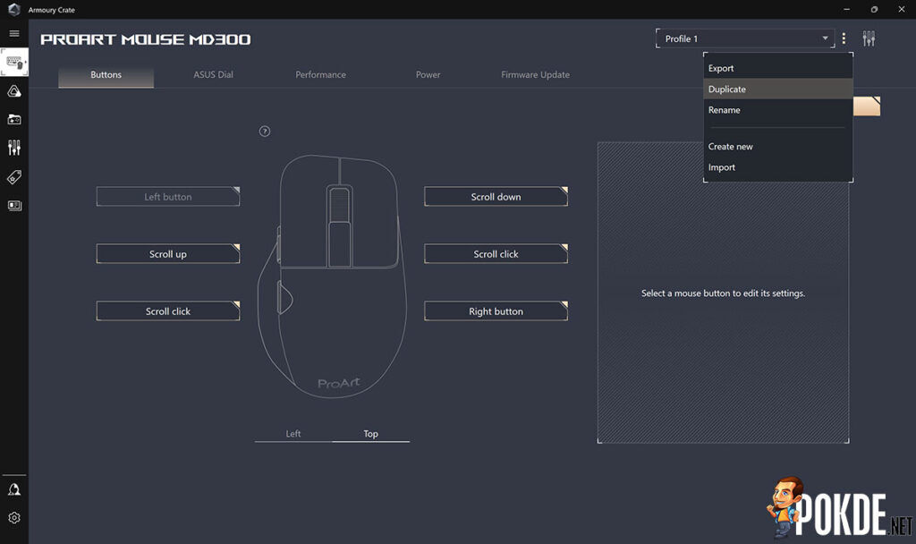Expand the Profile 1 dropdown
This screenshot has width=916, height=544.
click(745, 38)
